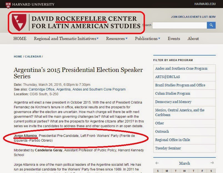This screenshot has width=223, height=173.
Task: Filter by Cuban Studies Program
Action: tap(184, 94)
